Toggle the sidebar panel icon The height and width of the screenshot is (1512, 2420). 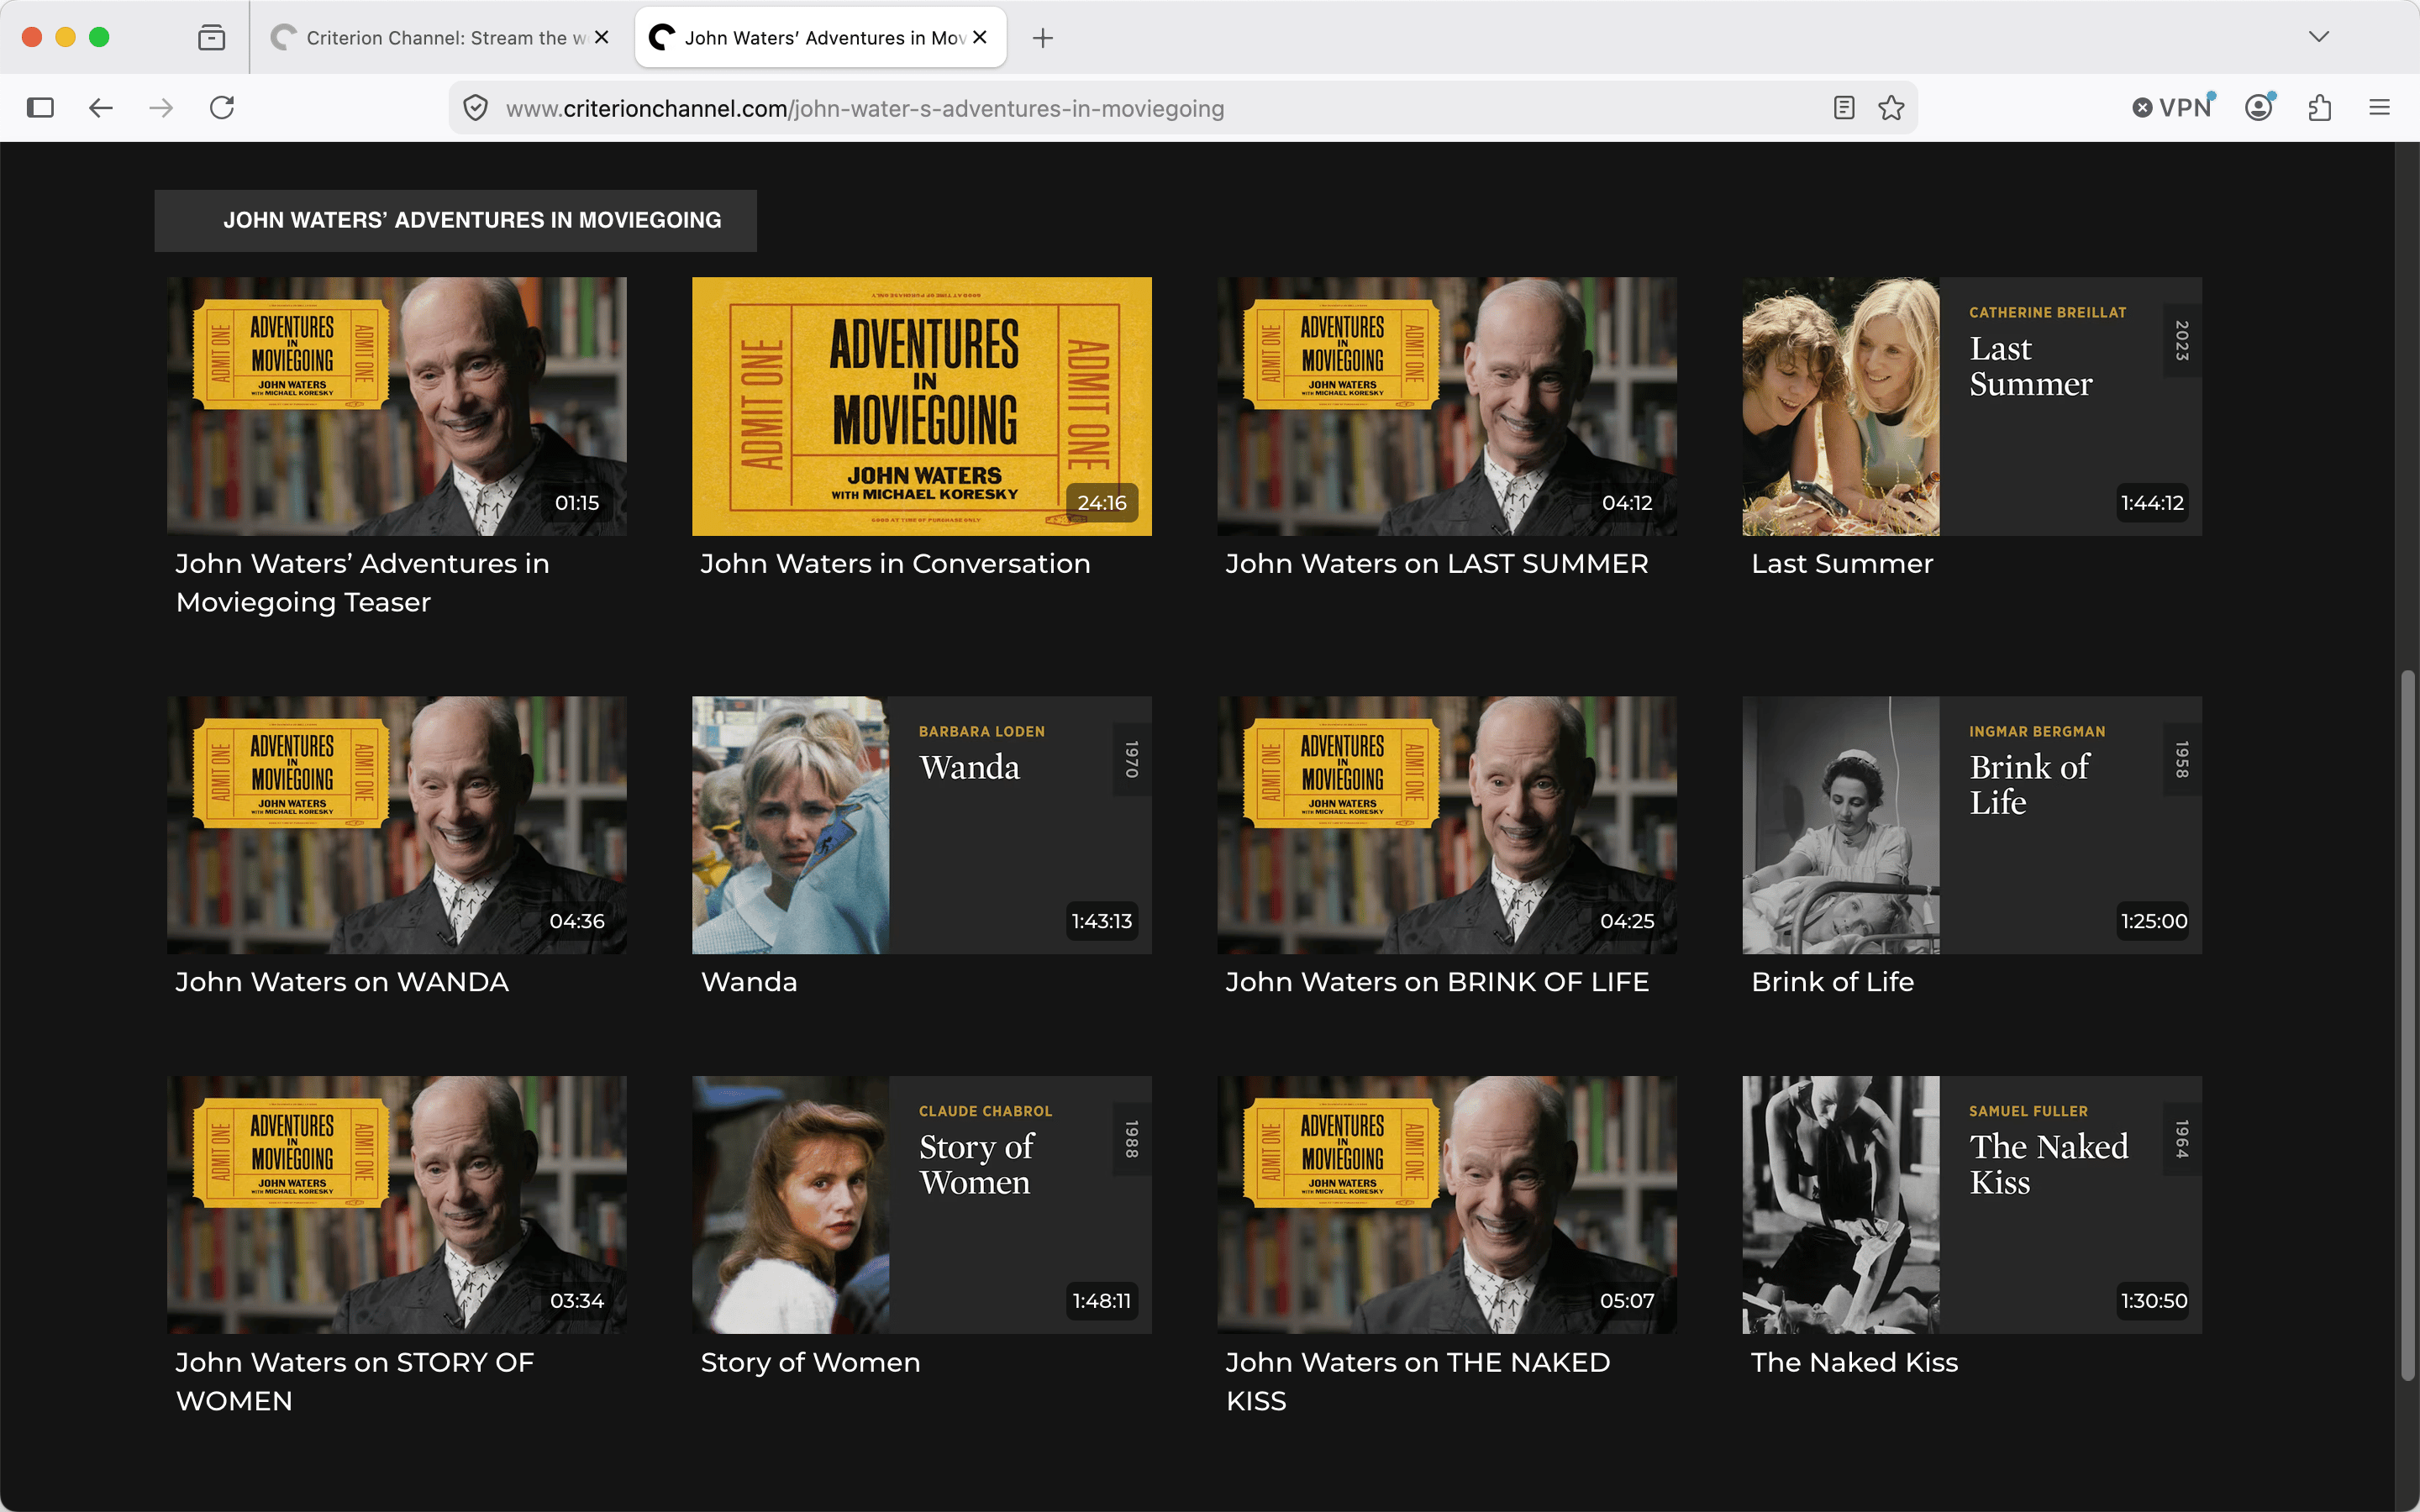[40, 107]
